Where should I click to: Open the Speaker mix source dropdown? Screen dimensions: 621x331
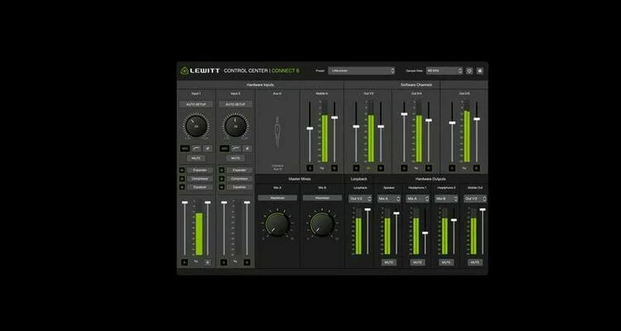(x=389, y=199)
